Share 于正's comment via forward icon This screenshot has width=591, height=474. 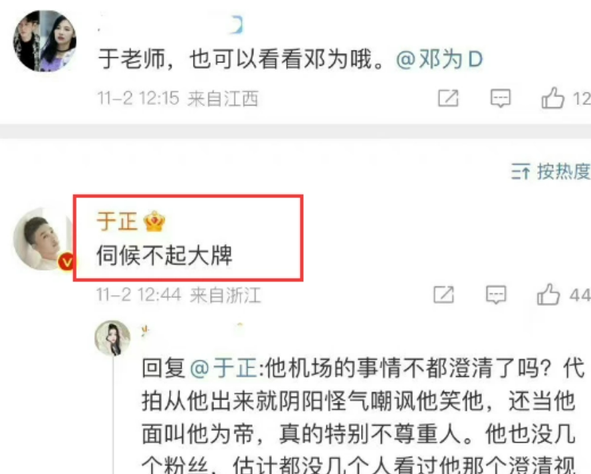(x=443, y=295)
